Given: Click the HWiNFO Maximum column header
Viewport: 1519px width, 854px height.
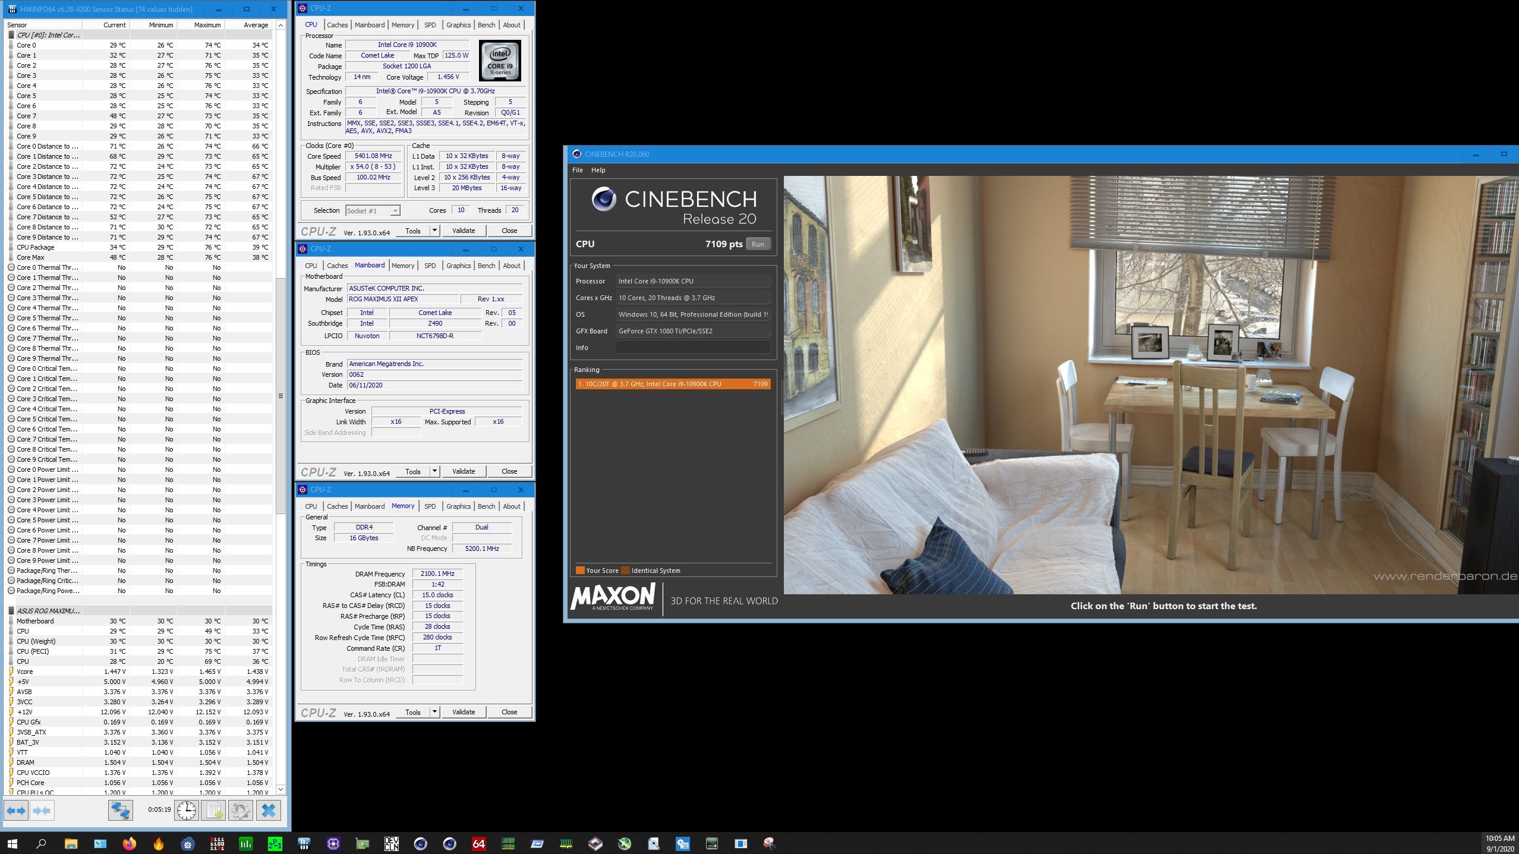Looking at the screenshot, I should point(201,25).
